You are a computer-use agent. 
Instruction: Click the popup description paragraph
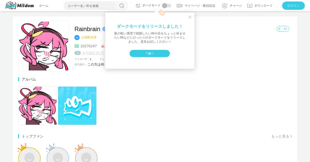click(x=150, y=38)
